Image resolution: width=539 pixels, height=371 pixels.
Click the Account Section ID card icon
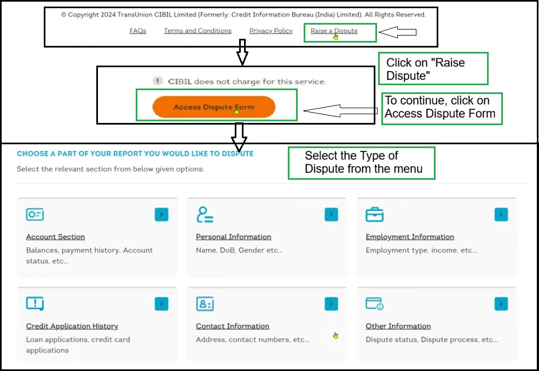(x=35, y=215)
